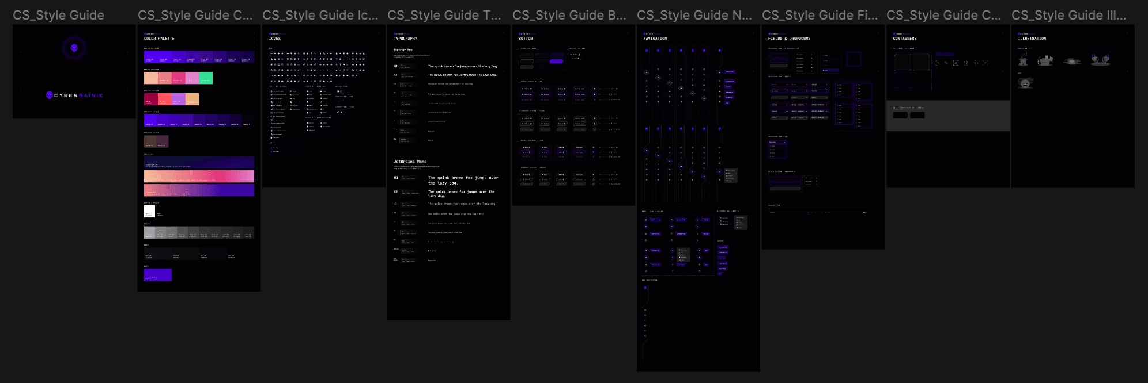Click the peach-to-pink gradient bar
Image resolution: width=1148 pixels, height=383 pixels.
(x=199, y=176)
